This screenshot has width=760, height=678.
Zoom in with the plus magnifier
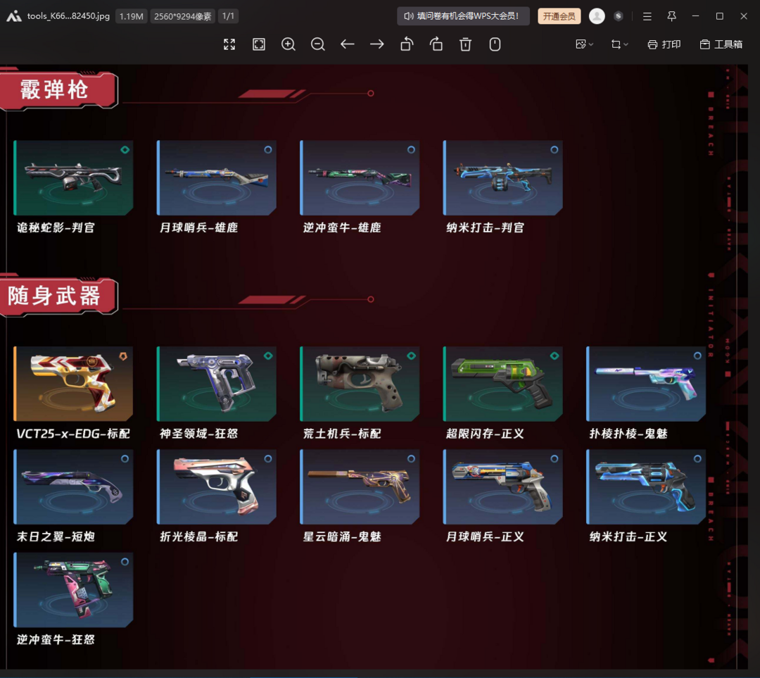click(289, 44)
